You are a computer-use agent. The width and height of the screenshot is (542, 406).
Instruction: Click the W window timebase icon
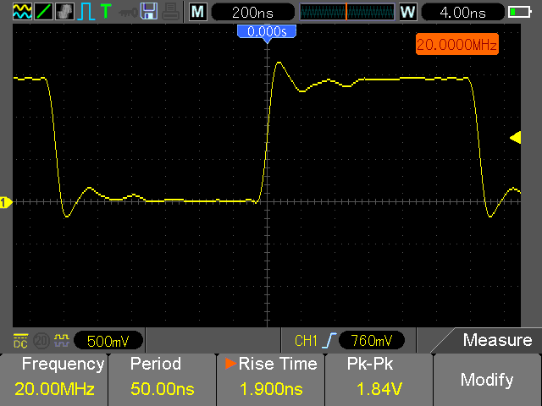408,12
